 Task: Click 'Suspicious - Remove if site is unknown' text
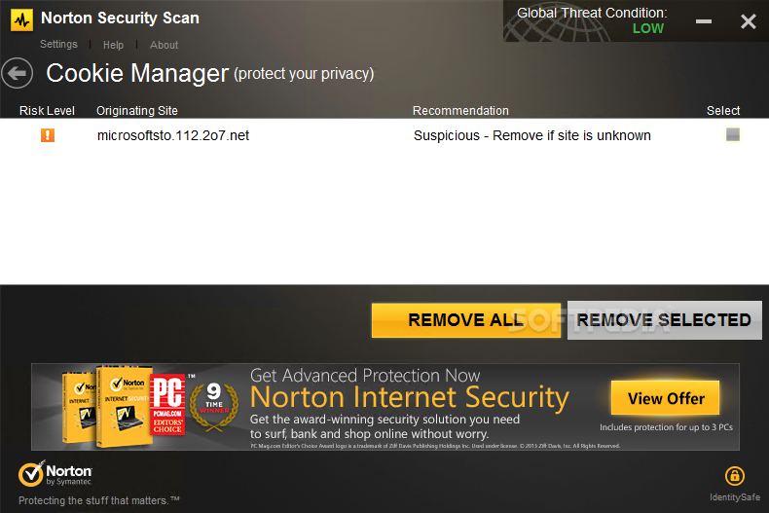click(532, 135)
